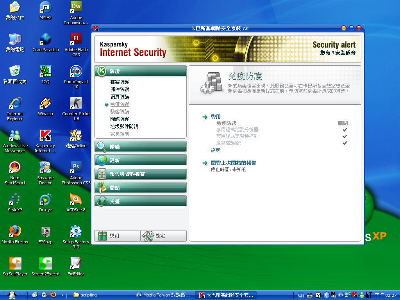Expand the 掃瞄 scan section

(140, 147)
